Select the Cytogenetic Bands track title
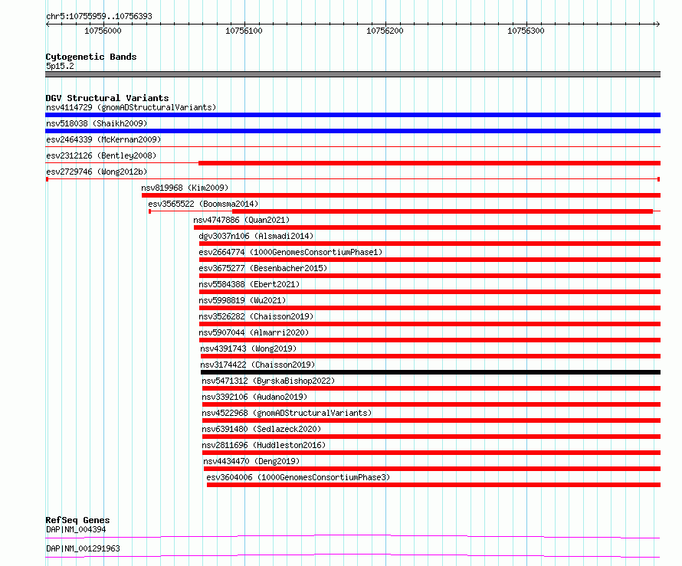Screen dimensions: 682x566 click(x=91, y=57)
